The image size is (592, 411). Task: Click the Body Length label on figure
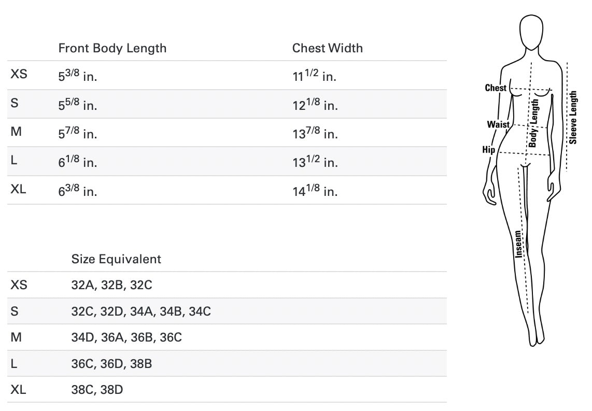(533, 123)
